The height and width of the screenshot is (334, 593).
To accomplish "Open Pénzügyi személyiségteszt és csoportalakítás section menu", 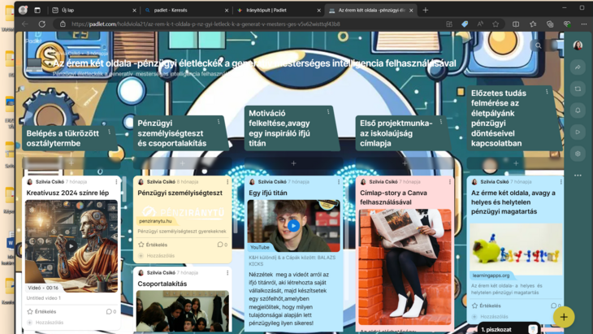I will pyautogui.click(x=219, y=121).
